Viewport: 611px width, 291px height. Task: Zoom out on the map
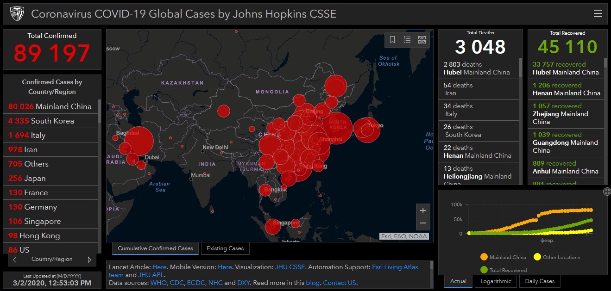(422, 223)
